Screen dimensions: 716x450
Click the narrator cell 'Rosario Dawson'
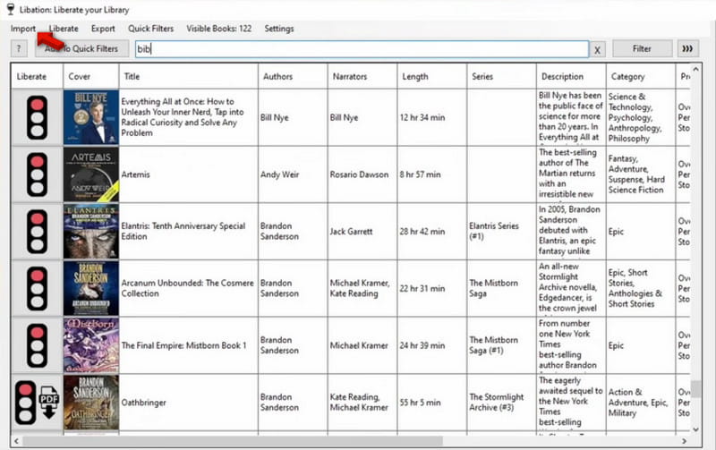pos(362,174)
